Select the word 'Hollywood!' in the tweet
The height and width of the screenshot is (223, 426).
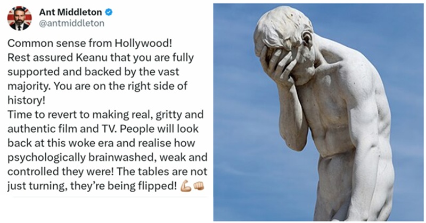pyautogui.click(x=143, y=44)
